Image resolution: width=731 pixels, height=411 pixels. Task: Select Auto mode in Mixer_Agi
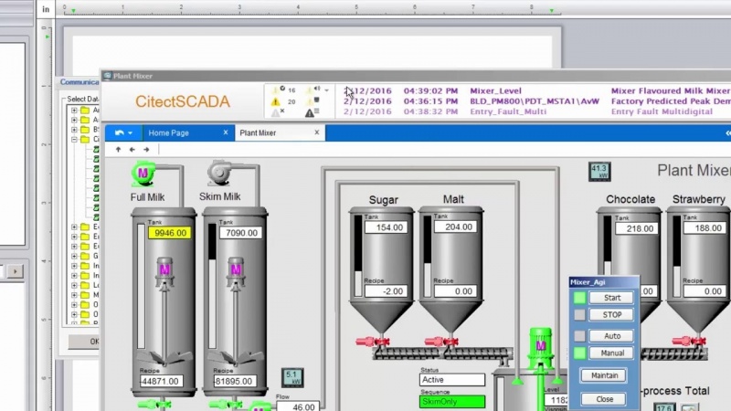pyautogui.click(x=611, y=336)
